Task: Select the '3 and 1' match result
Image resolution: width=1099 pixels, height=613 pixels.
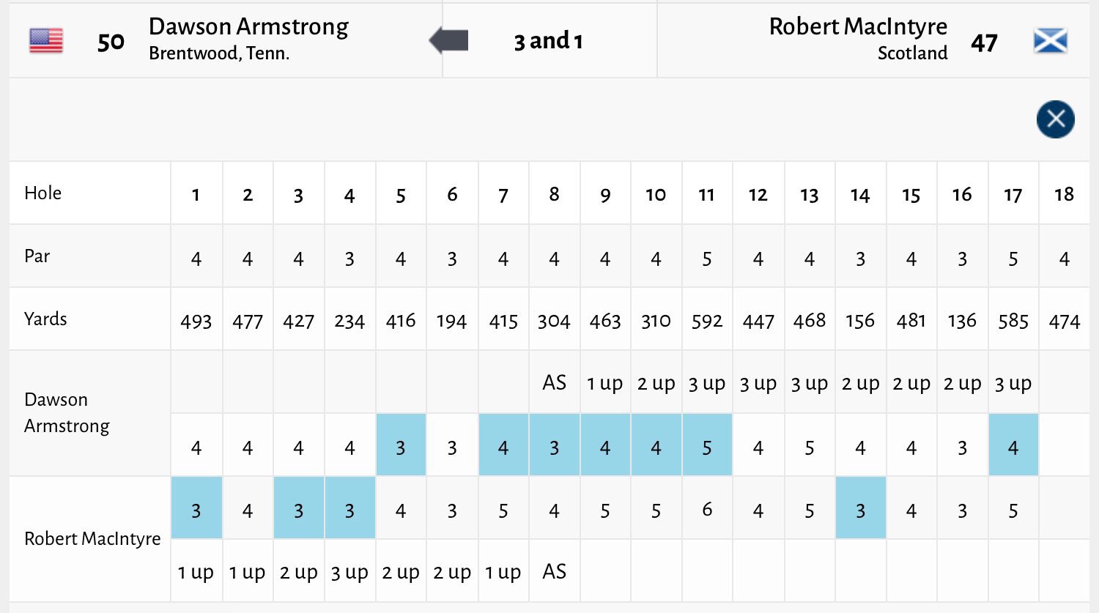Action: (x=548, y=41)
